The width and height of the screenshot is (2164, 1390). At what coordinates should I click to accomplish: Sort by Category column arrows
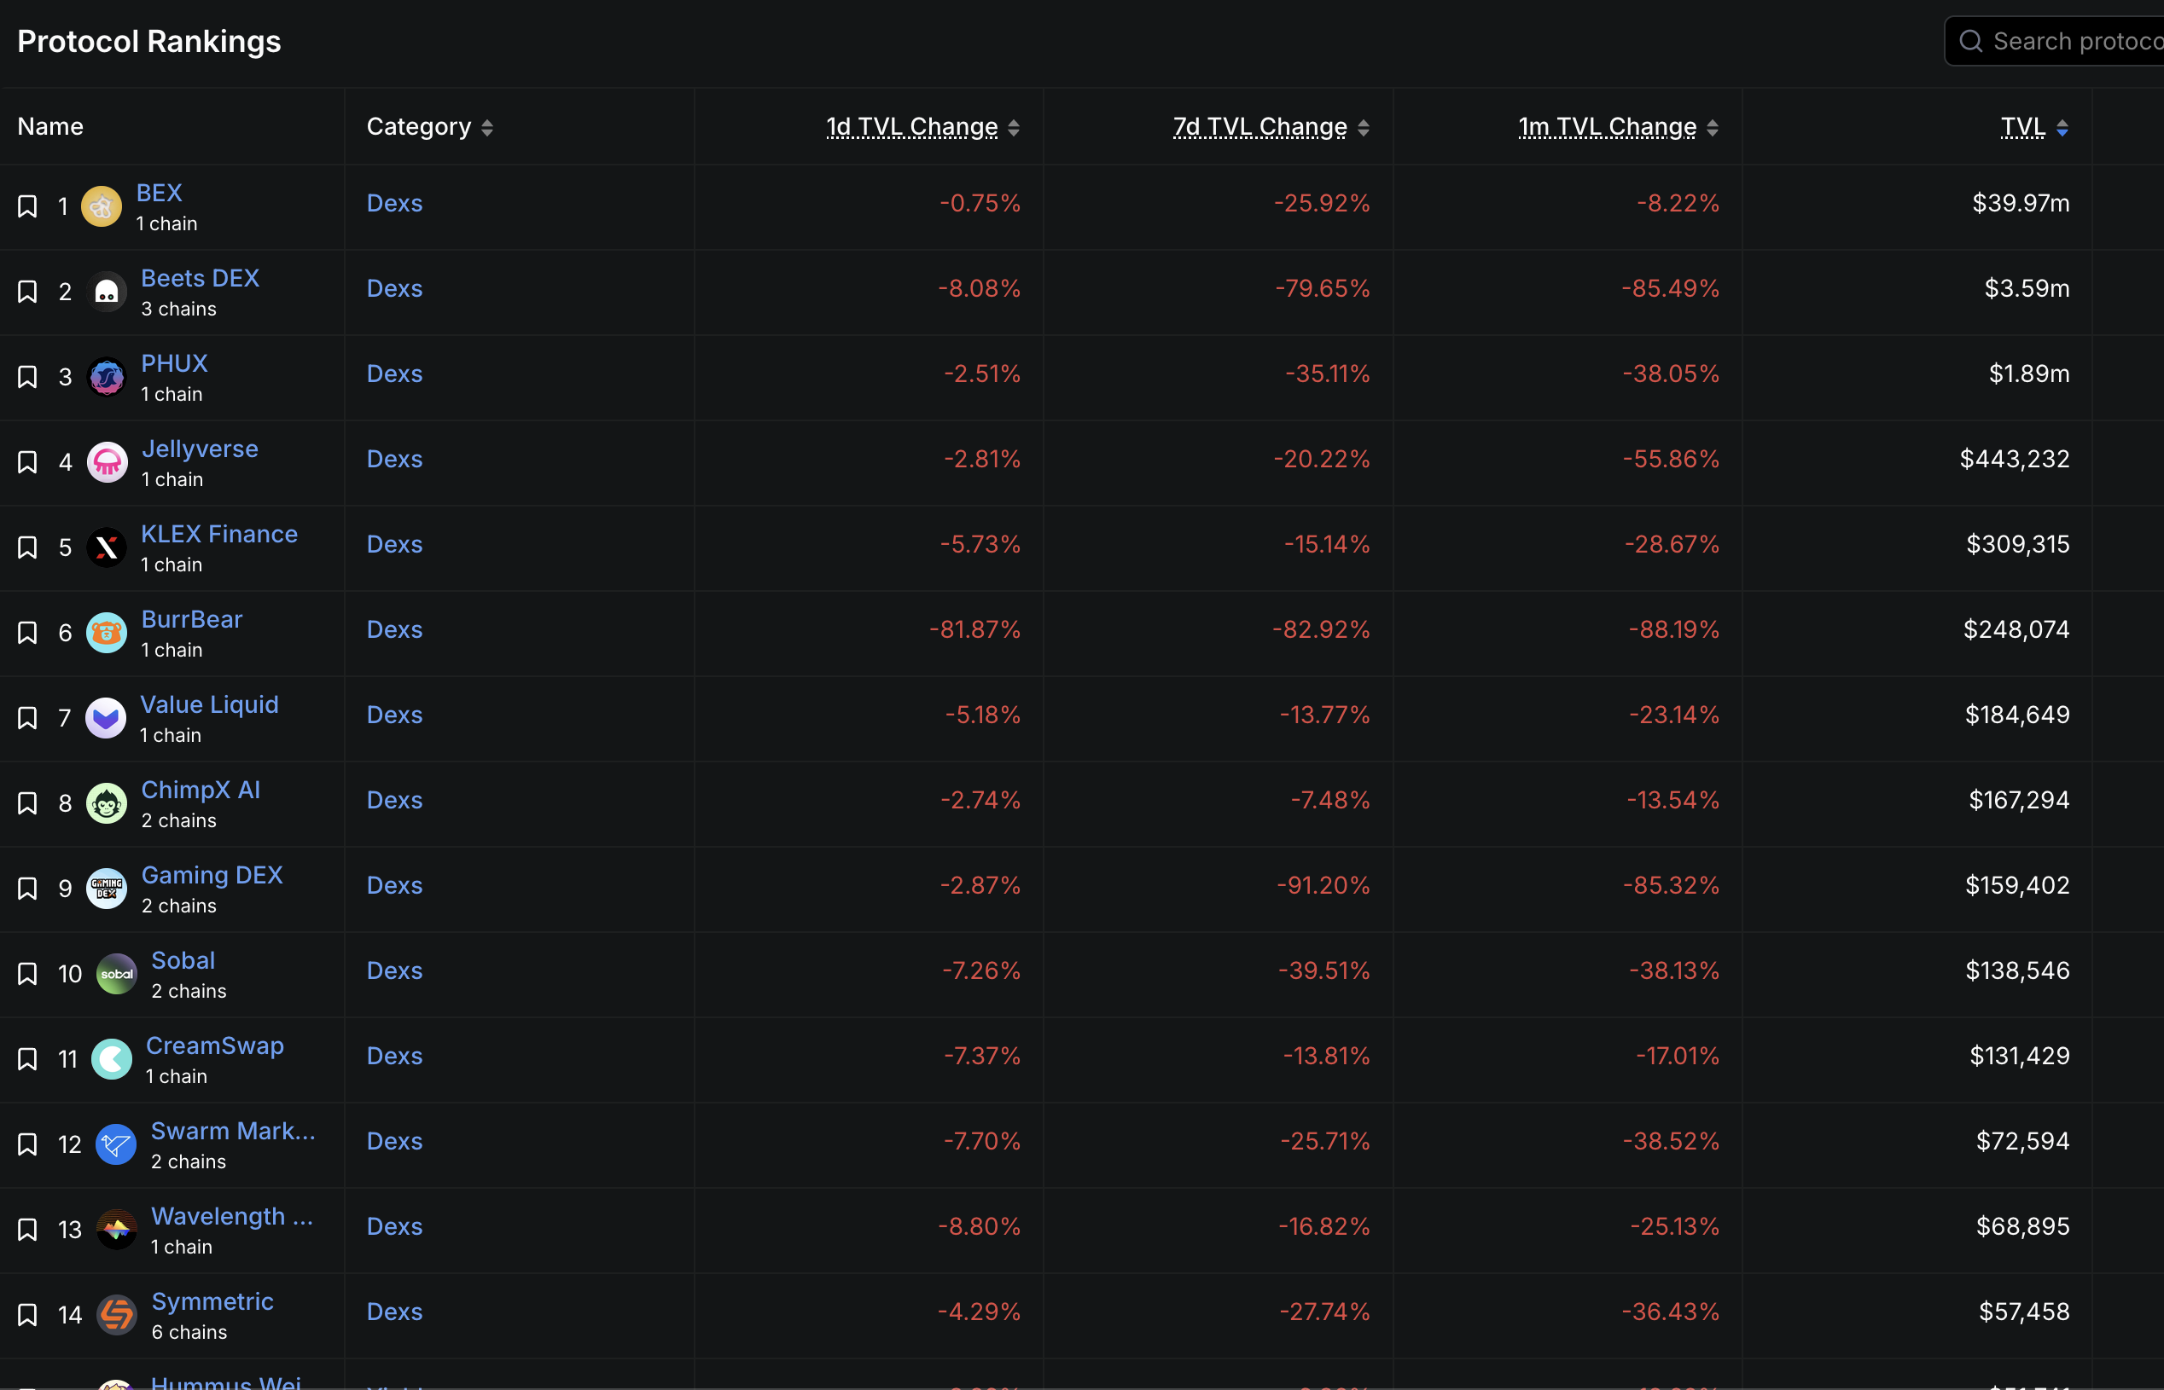tap(486, 127)
